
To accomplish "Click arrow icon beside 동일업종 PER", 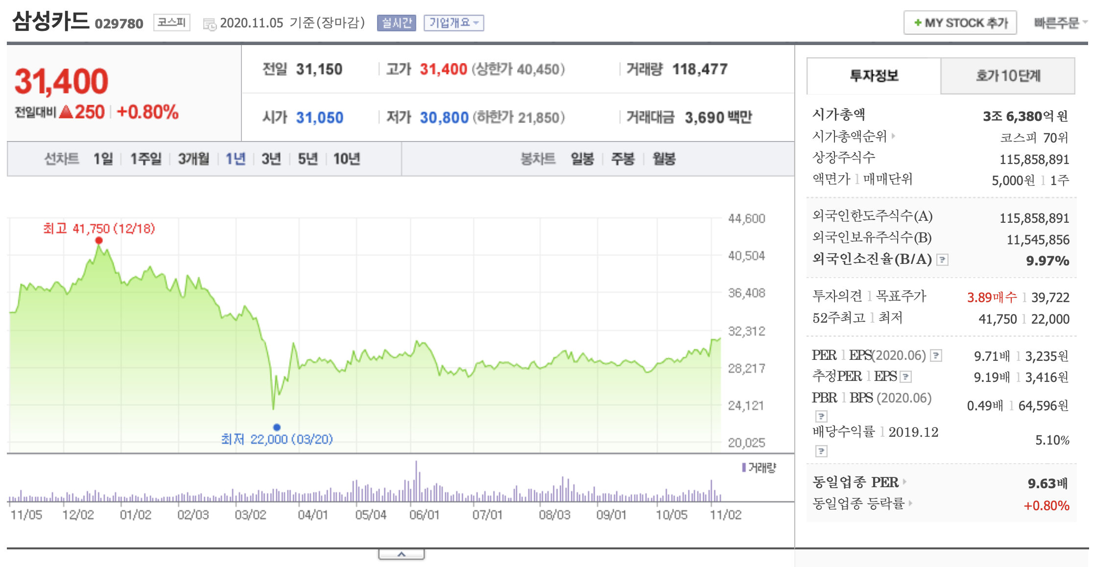I will coord(904,482).
